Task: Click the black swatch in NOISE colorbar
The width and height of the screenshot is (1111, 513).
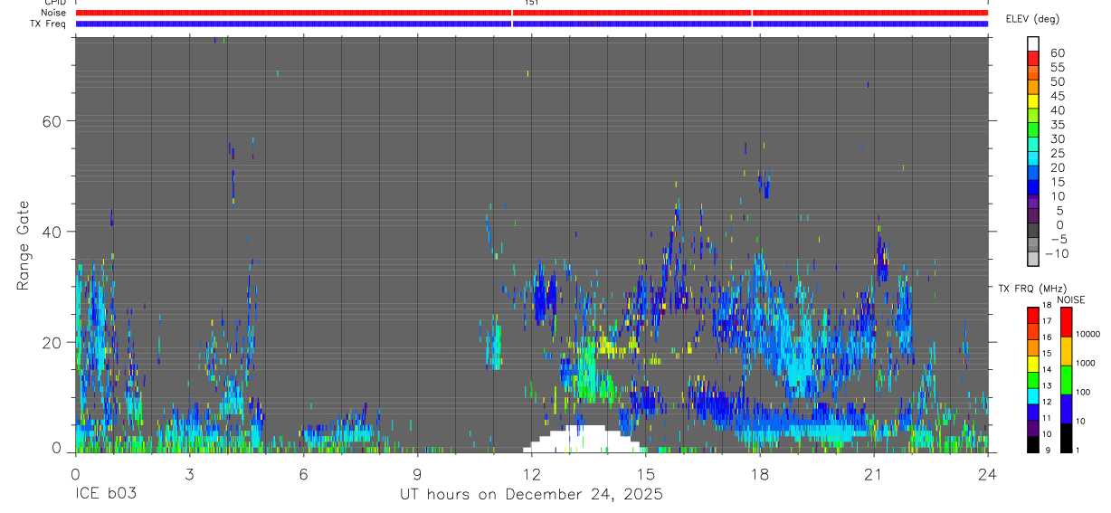Action: 1066,437
